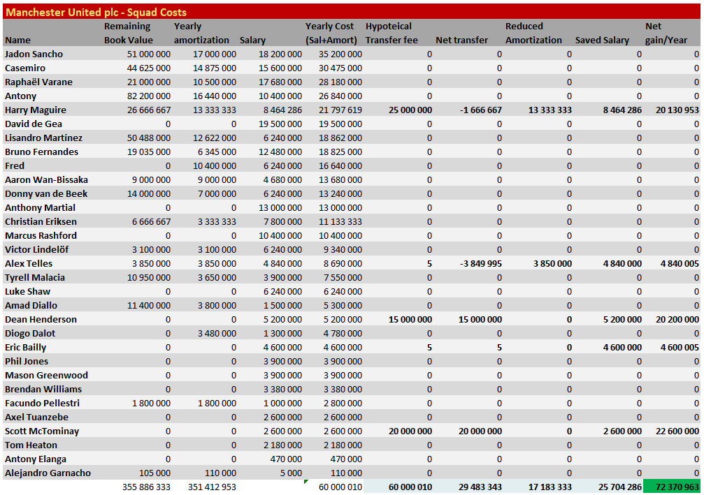704x495 pixels.
Task: Click Martial's salary 13 000 000
Action: coord(280,207)
